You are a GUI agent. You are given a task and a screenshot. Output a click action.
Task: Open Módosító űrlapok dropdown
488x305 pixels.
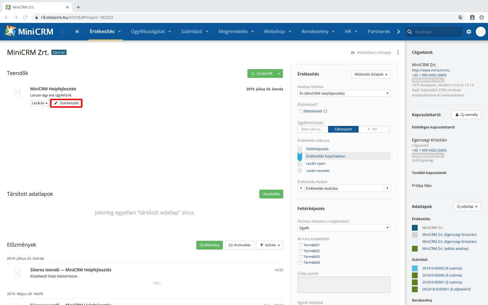371,74
